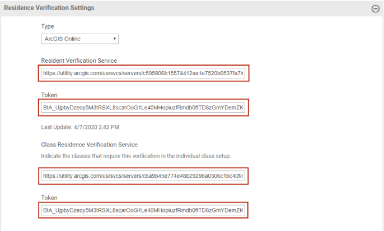Click the Type label

point(48,26)
